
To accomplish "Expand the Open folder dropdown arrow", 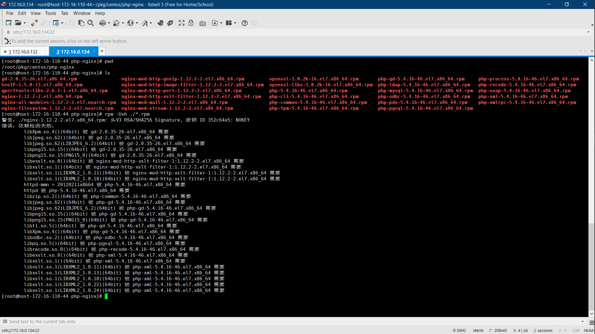I will click(25, 23).
